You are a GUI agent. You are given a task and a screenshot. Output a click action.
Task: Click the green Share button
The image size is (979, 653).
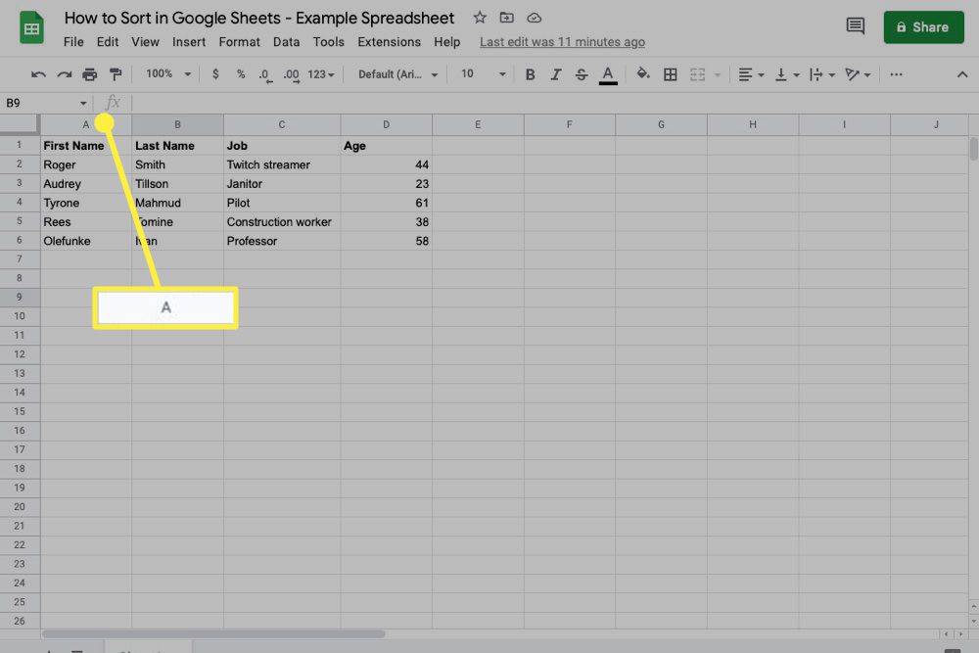923,26
